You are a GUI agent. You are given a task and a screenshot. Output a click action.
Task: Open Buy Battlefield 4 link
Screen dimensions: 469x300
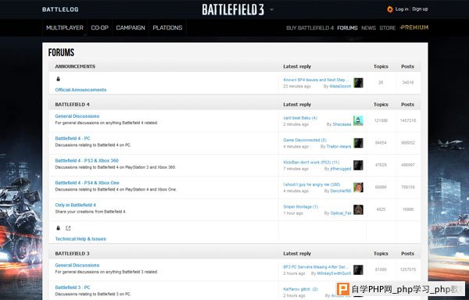[x=310, y=28]
